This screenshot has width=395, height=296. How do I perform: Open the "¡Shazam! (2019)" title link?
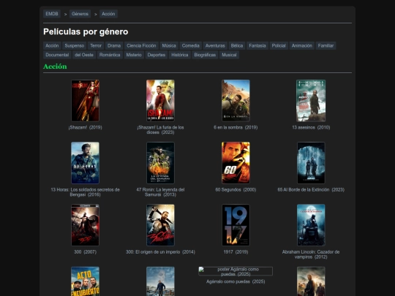85,127
